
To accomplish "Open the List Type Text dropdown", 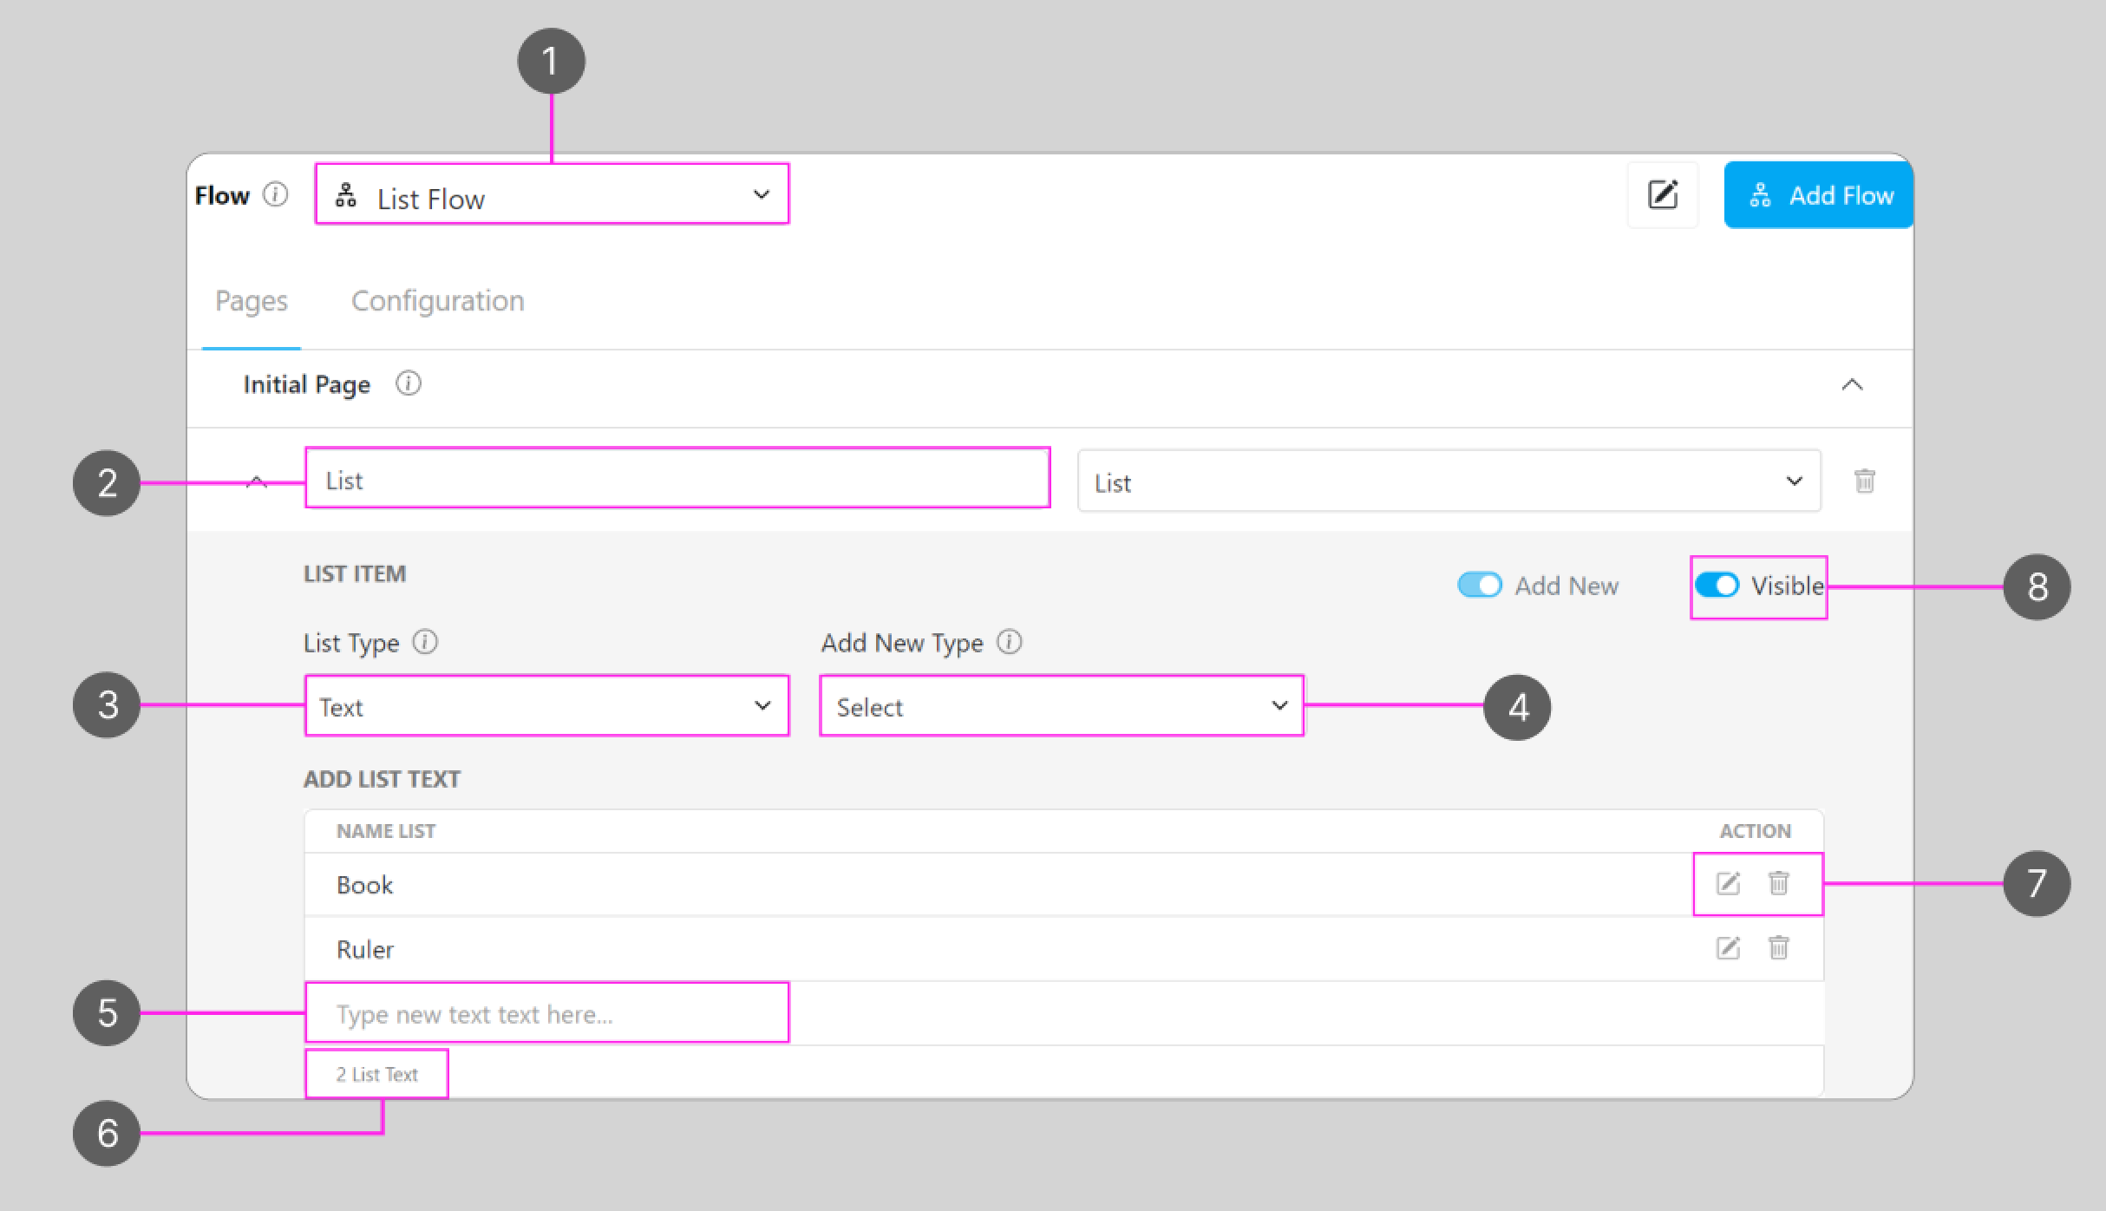I will (x=546, y=706).
